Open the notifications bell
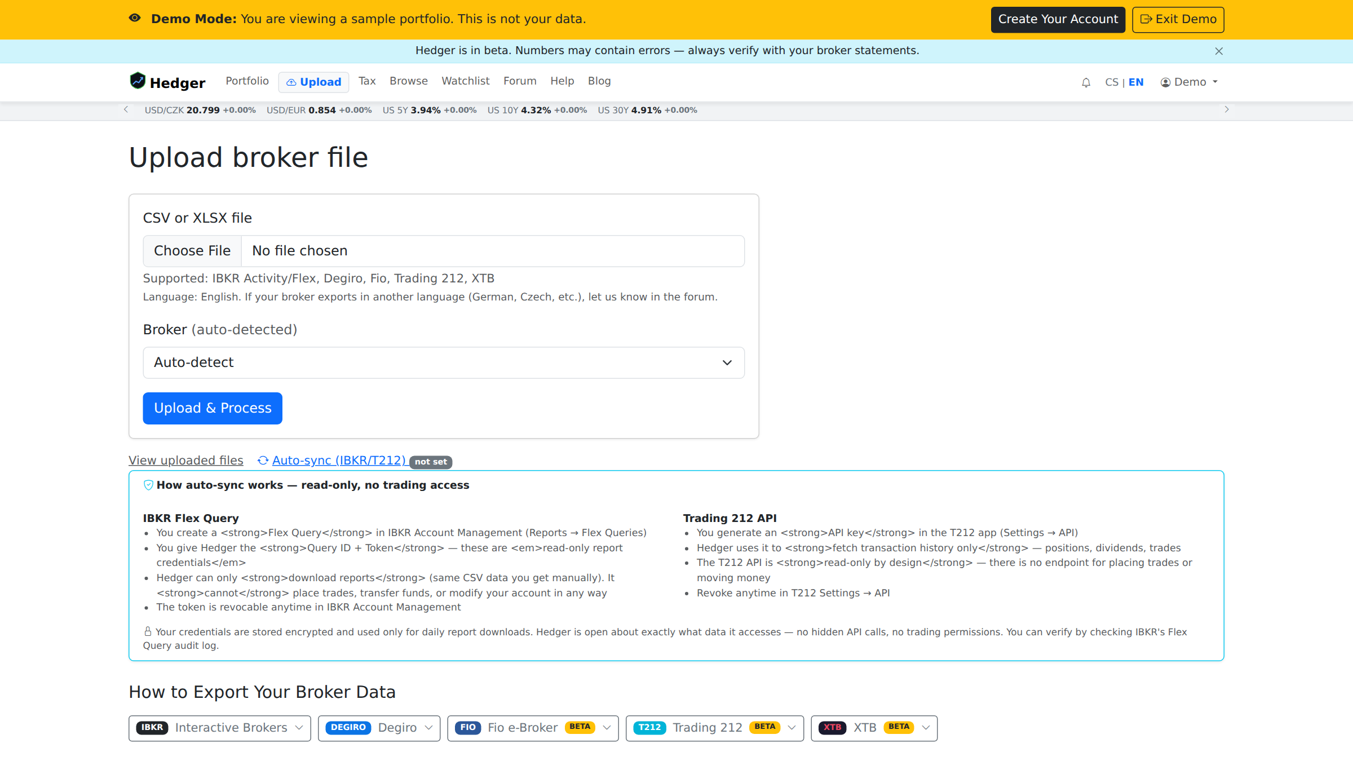 1086,83
